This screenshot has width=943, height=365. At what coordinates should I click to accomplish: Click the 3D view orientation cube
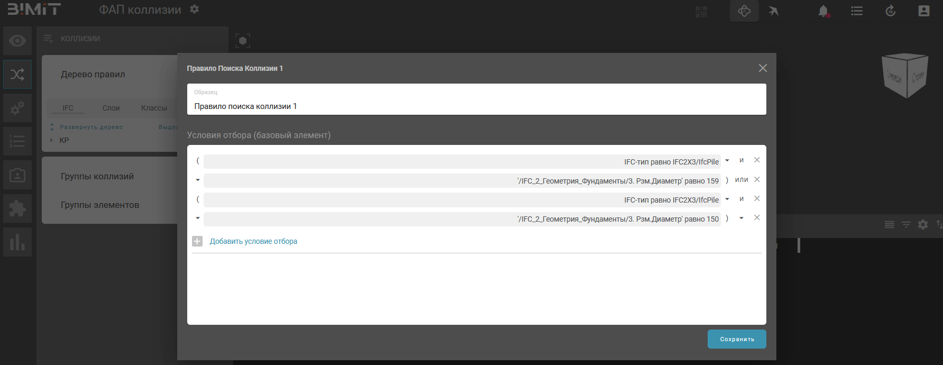click(x=905, y=76)
